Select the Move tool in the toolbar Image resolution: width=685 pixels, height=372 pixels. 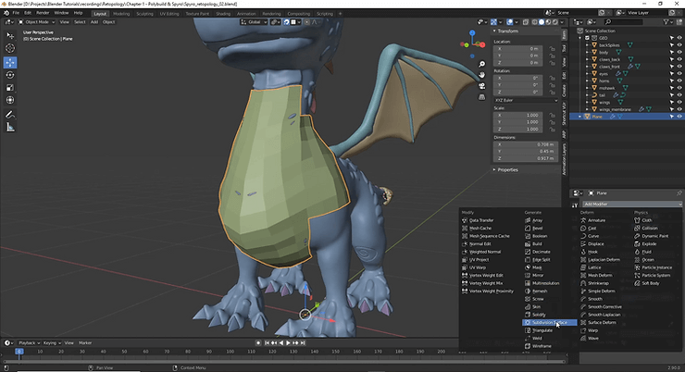click(x=10, y=62)
